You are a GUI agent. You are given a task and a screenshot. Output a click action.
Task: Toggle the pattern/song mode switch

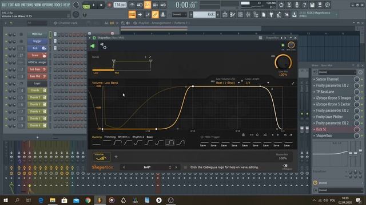coord(86,5)
